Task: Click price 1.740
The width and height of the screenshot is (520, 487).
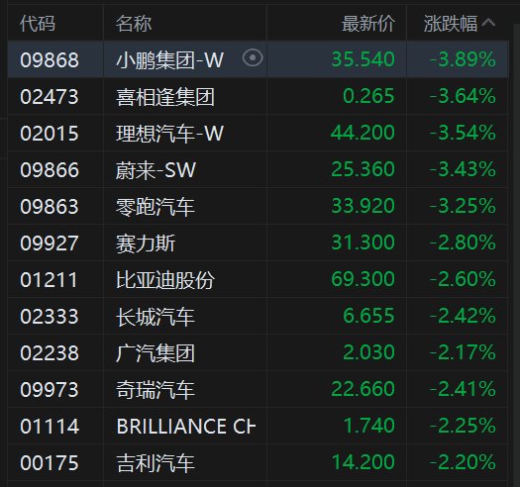Action: click(369, 426)
